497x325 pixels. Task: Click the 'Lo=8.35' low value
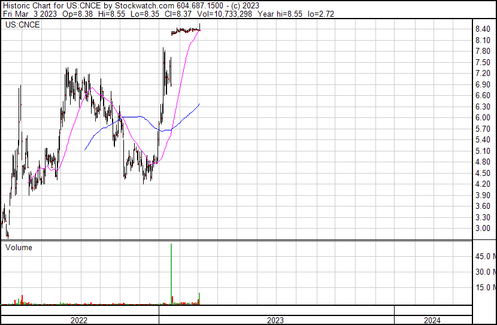145,14
